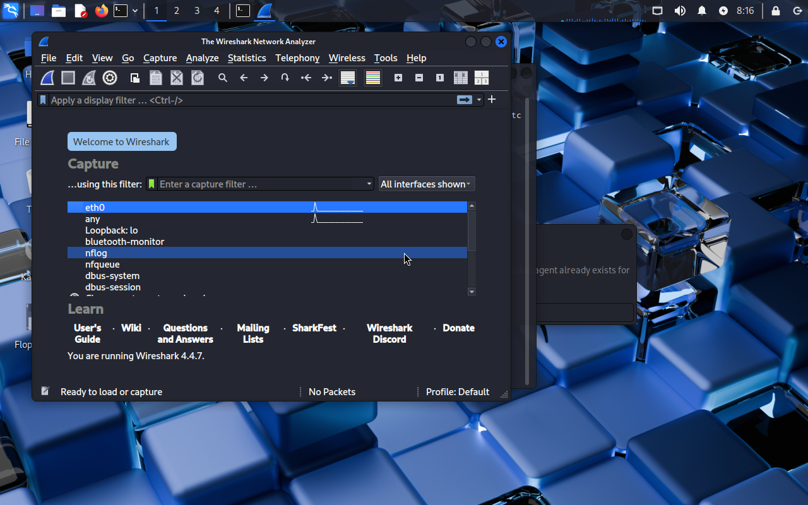
Task: Jump to the first packet icon
Action: 306,78
